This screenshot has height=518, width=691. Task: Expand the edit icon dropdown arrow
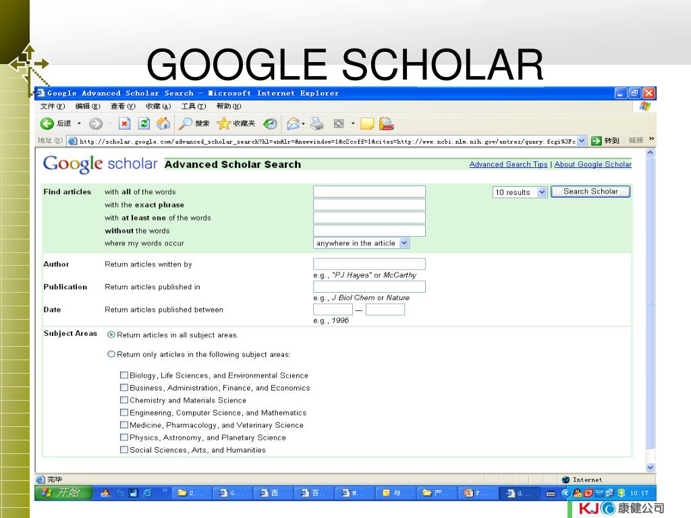(353, 124)
